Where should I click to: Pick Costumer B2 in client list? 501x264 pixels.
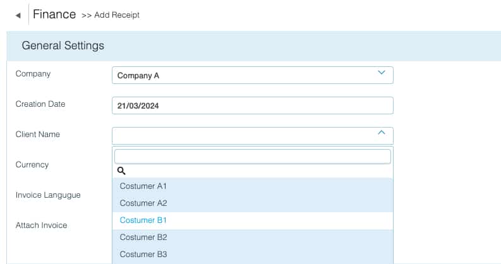point(253,237)
